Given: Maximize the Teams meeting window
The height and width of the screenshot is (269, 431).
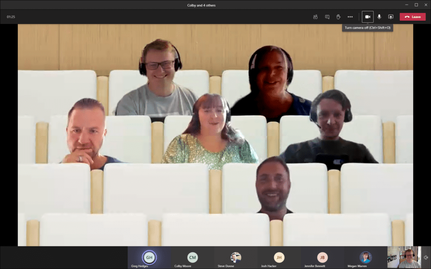Looking at the screenshot, I should pos(416,5).
